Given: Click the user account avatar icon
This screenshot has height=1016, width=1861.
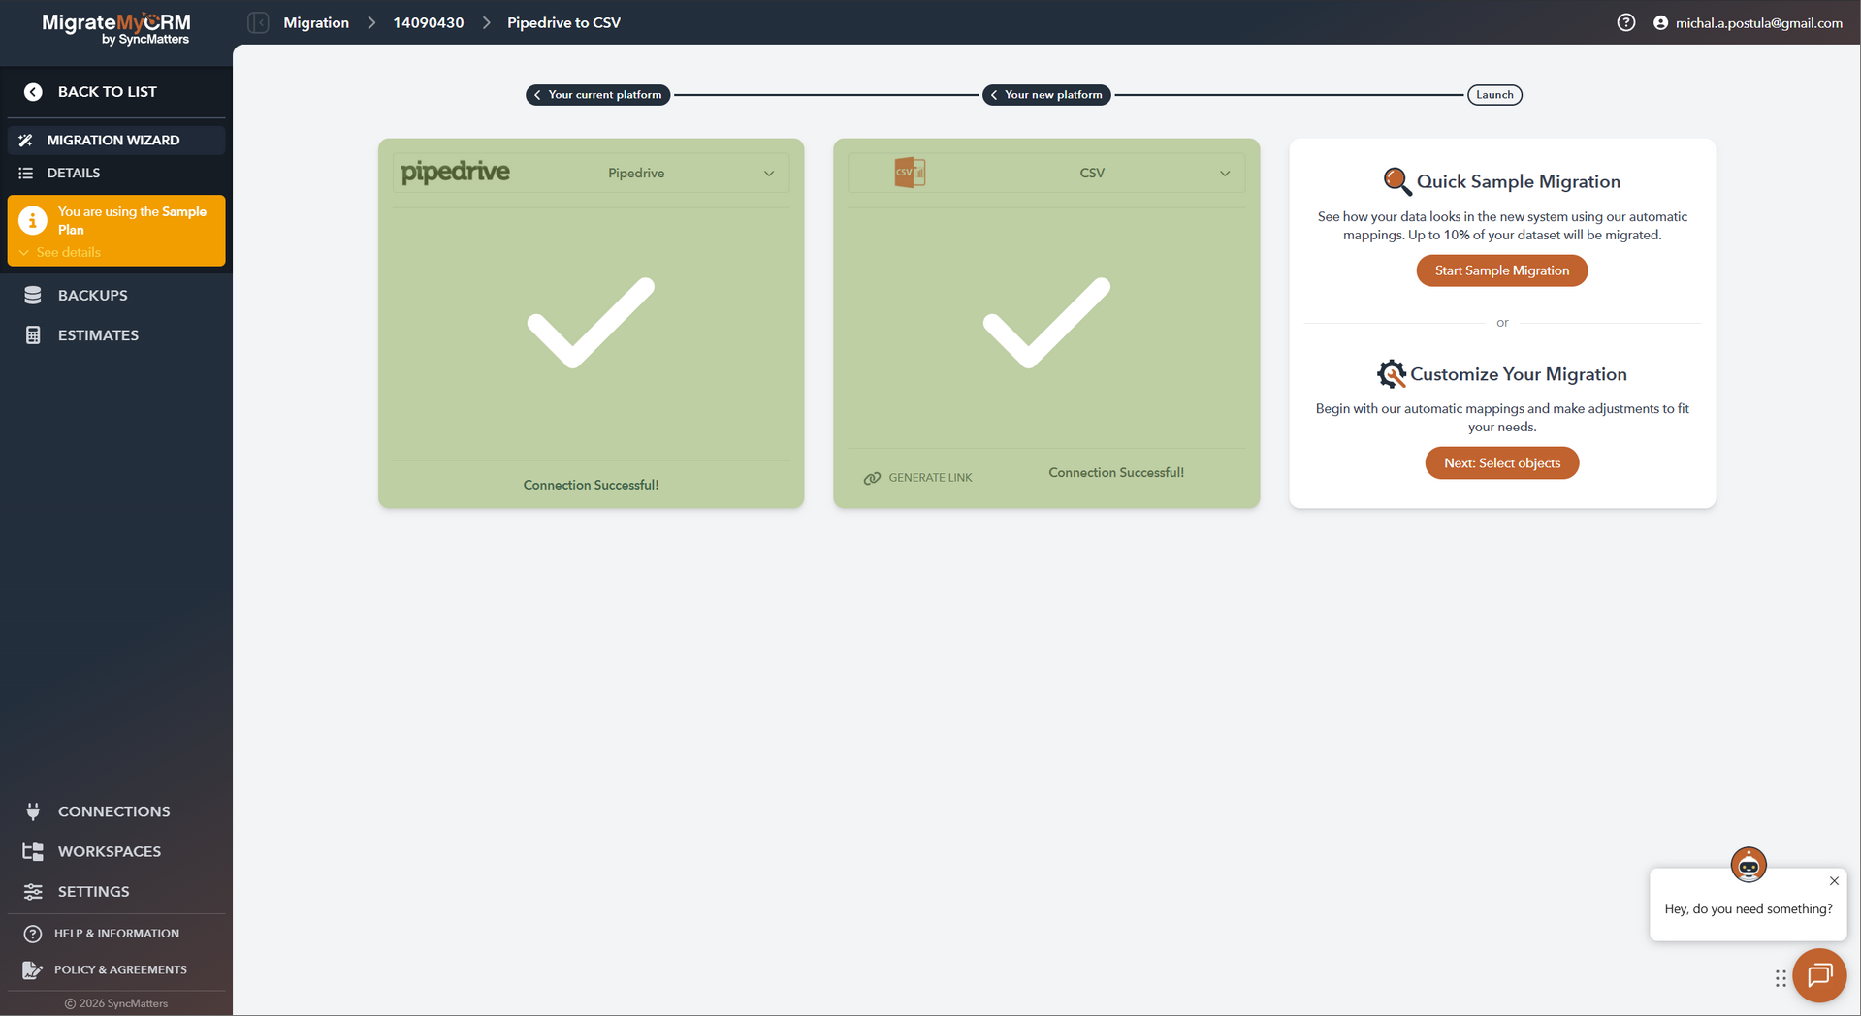Looking at the screenshot, I should pyautogui.click(x=1661, y=22).
